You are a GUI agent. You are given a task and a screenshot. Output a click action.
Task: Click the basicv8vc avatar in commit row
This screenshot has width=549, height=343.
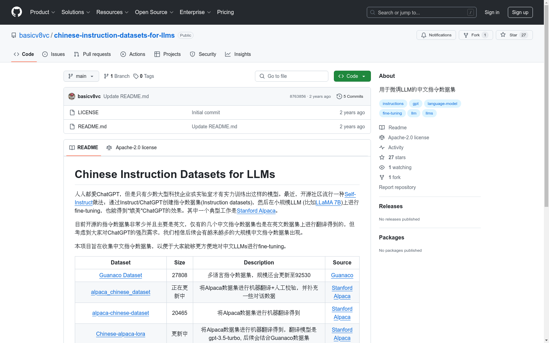(72, 96)
